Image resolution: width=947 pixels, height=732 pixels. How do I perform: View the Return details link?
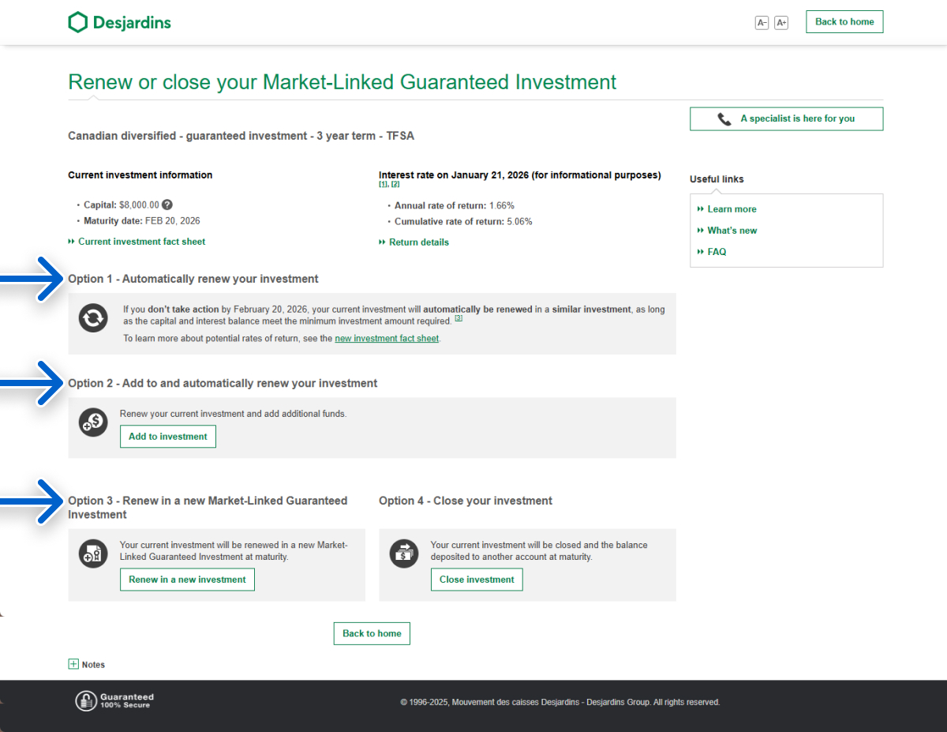point(418,242)
